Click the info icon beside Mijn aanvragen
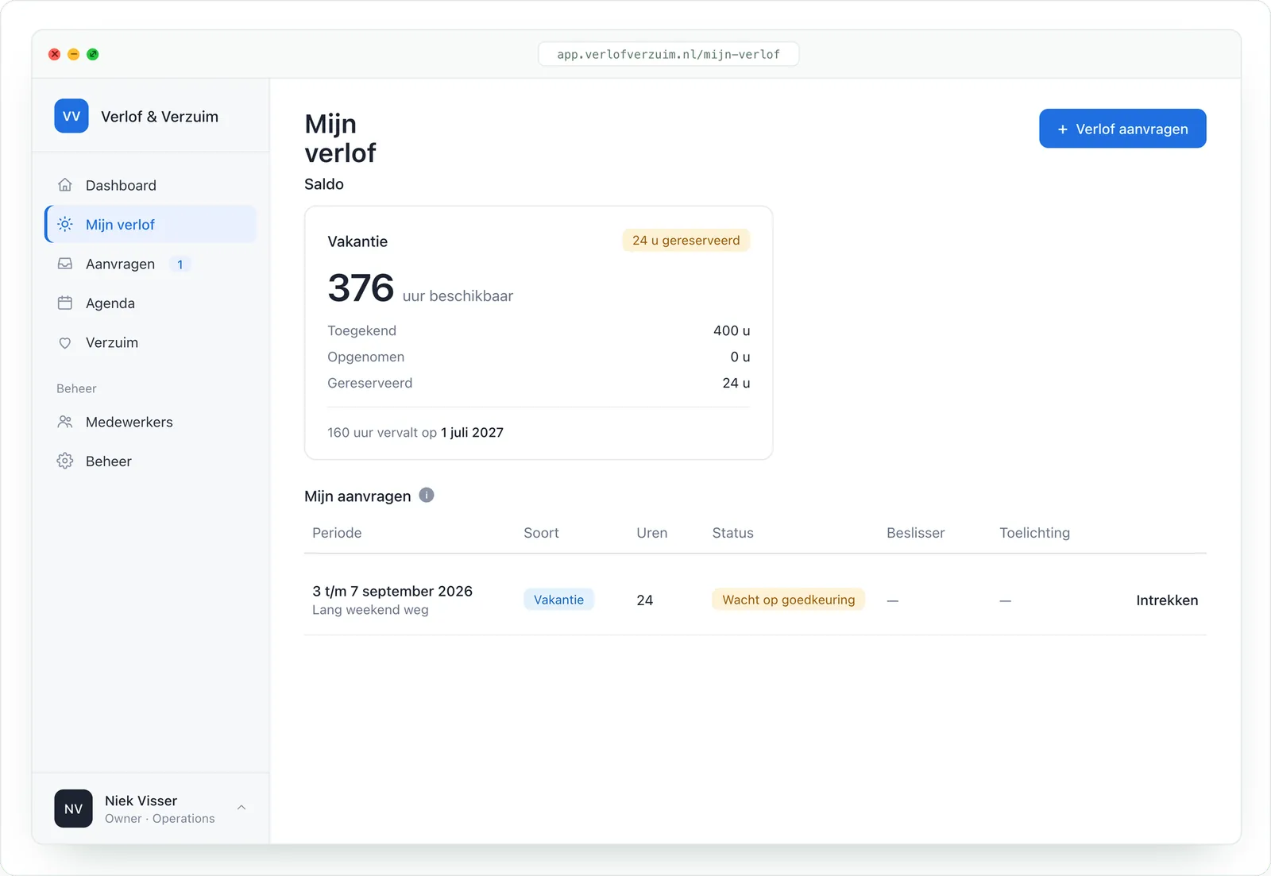1271x876 pixels. (x=427, y=495)
